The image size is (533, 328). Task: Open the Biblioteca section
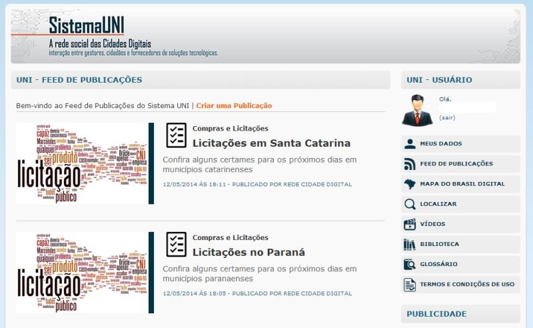coord(460,244)
